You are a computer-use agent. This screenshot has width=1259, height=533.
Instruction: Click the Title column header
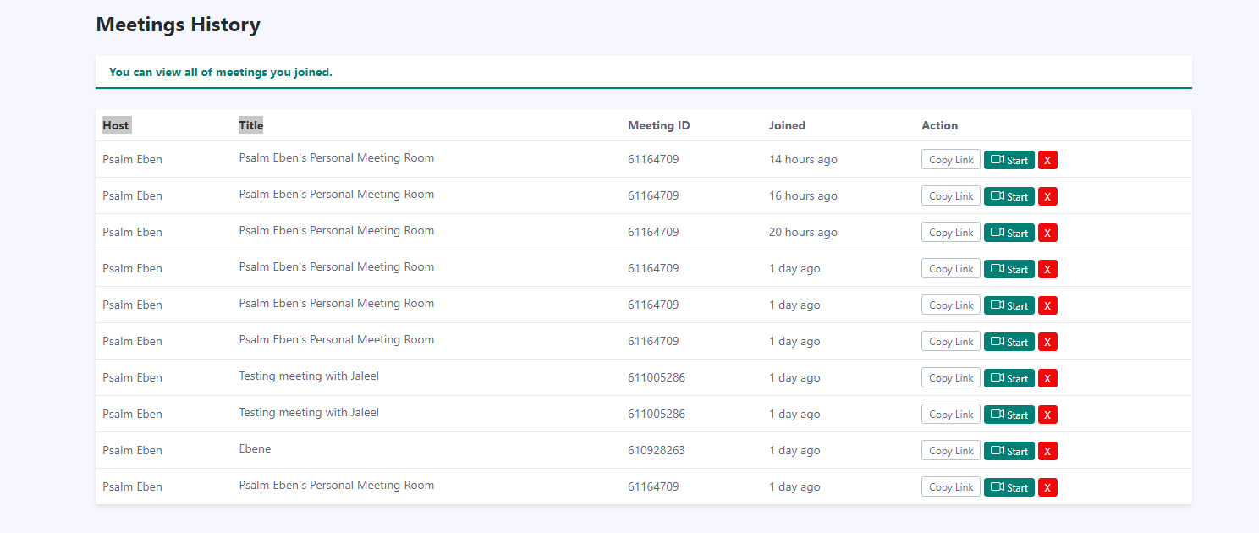tap(250, 125)
